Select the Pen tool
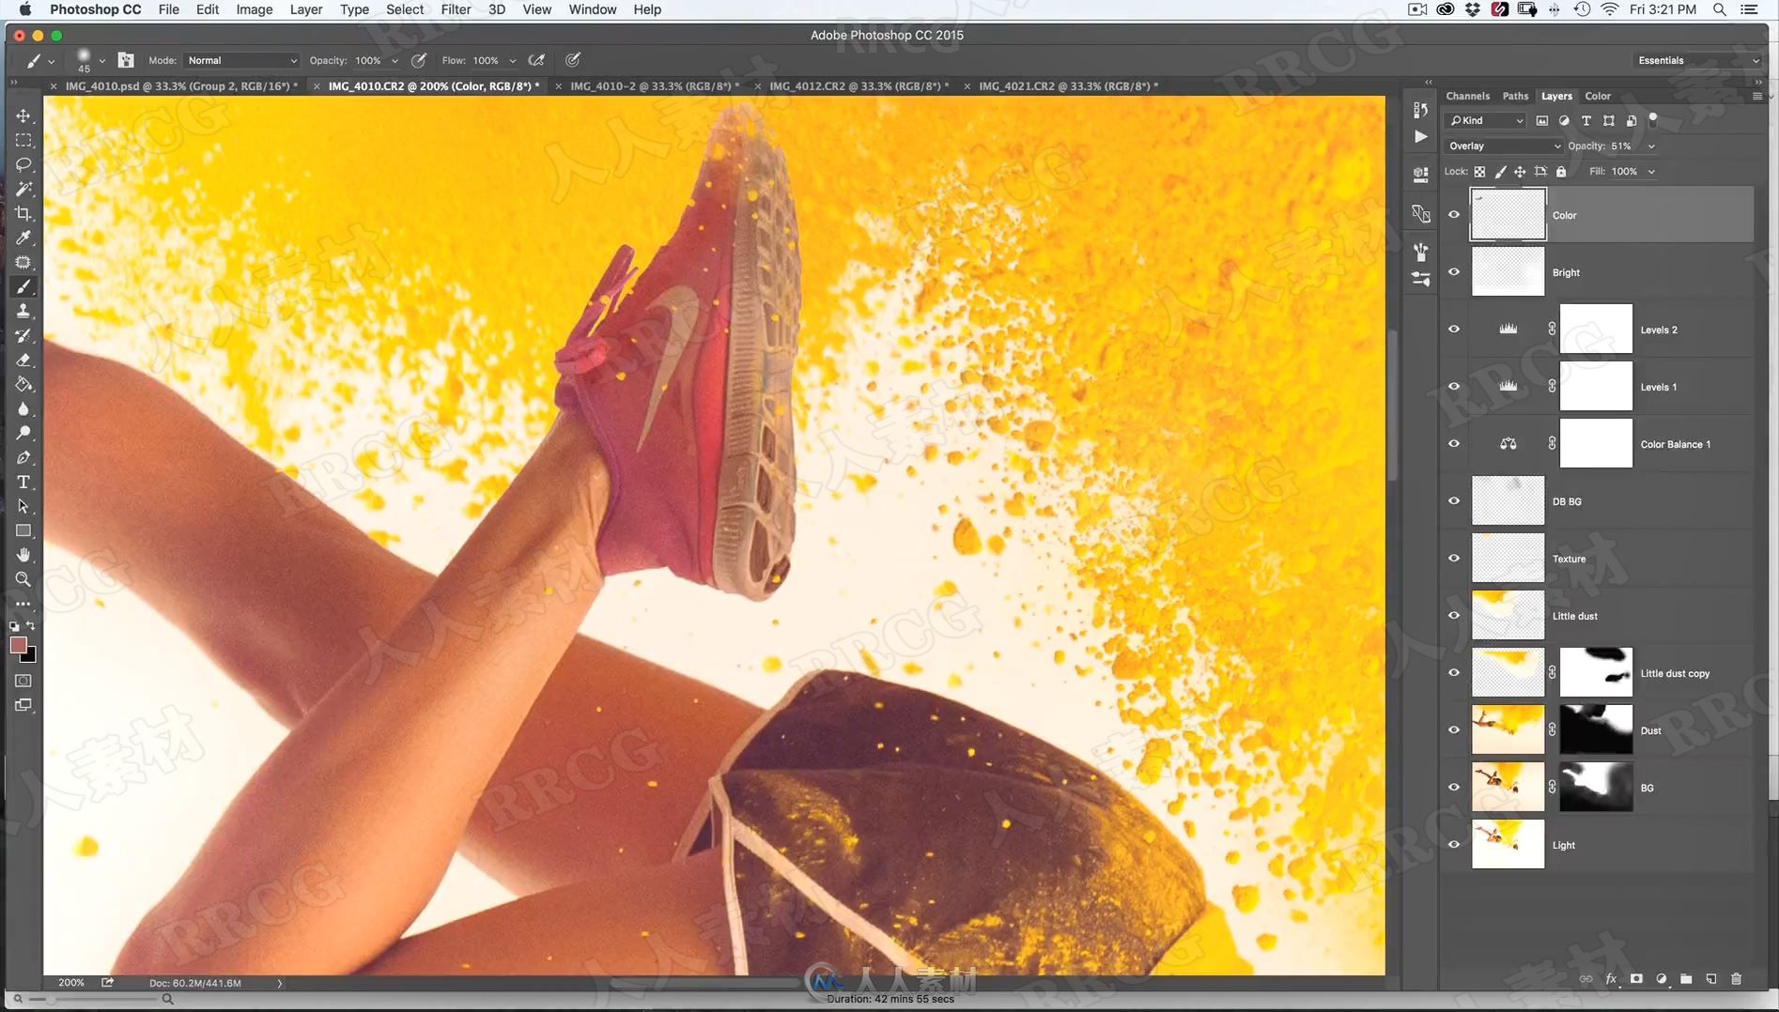 (x=23, y=457)
